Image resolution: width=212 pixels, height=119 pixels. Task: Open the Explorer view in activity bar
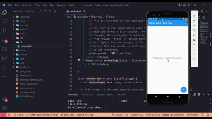[x=4, y=13]
